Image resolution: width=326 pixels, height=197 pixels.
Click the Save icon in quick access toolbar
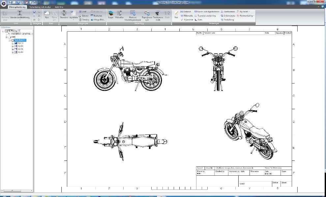click(x=10, y=2)
